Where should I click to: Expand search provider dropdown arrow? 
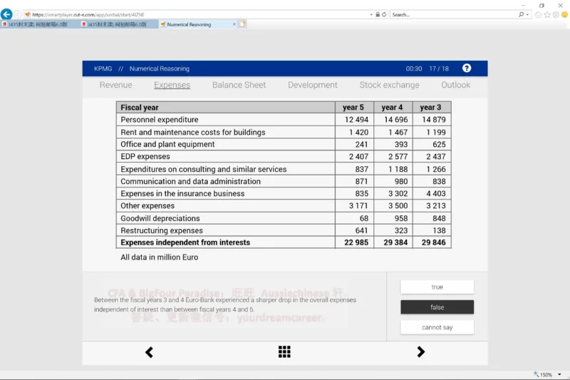[527, 14]
